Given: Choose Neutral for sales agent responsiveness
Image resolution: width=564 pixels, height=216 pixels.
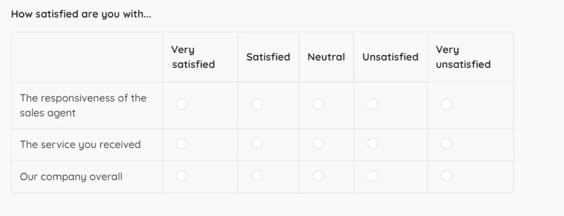Looking at the screenshot, I should (x=318, y=105).
